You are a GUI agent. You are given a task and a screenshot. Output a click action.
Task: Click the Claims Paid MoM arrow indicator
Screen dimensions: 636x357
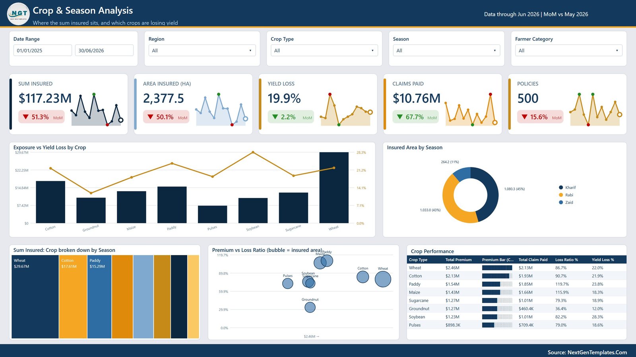(400, 117)
